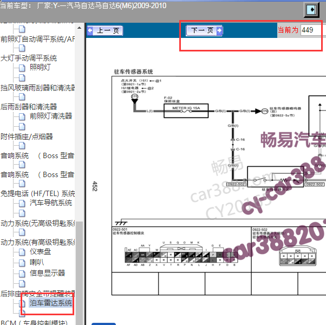This screenshot has width=326, height=325.
Task: Open the 信息显示器 document icon
Action: 22,274
